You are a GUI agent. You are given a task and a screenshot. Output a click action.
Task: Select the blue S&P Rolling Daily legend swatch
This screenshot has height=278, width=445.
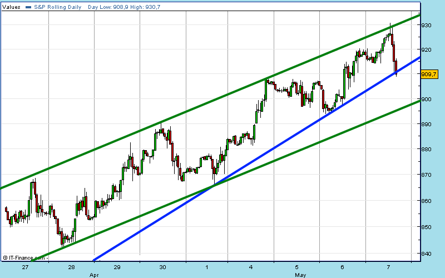pyautogui.click(x=28, y=7)
